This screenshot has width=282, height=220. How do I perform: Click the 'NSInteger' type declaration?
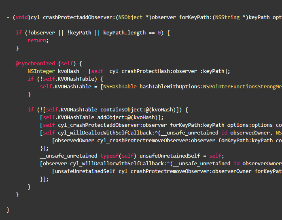tap(41, 71)
